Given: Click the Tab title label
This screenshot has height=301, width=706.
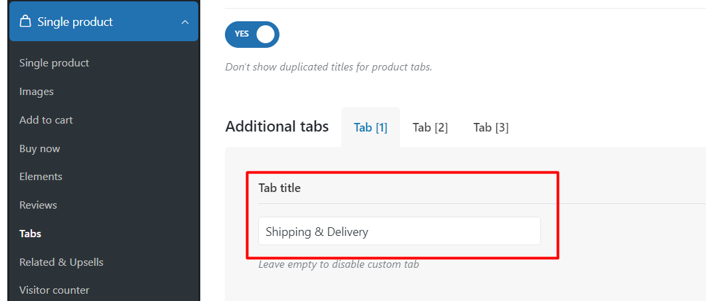Looking at the screenshot, I should pyautogui.click(x=279, y=188).
